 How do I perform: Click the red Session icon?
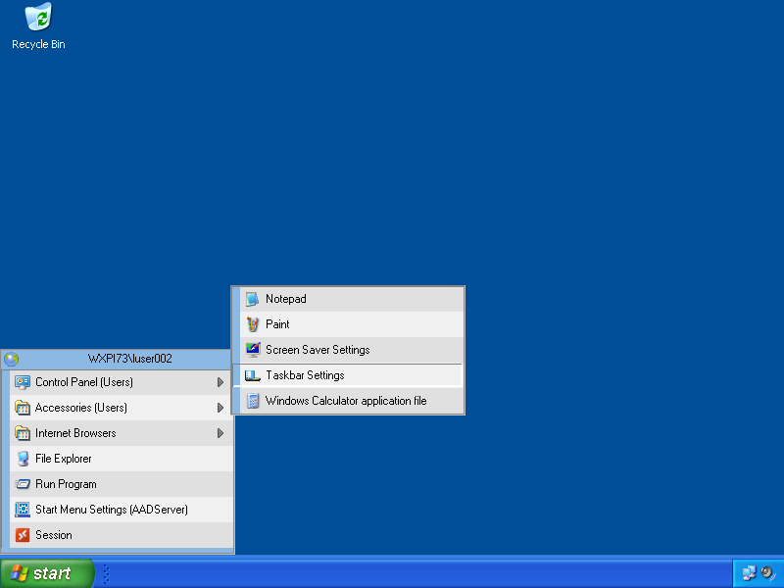pyautogui.click(x=23, y=535)
